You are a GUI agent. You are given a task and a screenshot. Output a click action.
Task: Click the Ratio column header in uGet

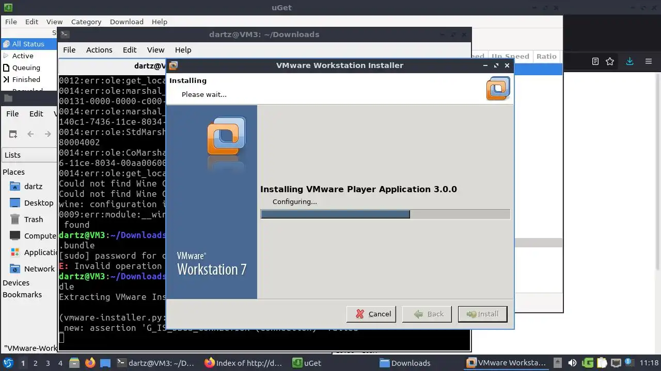(x=546, y=56)
